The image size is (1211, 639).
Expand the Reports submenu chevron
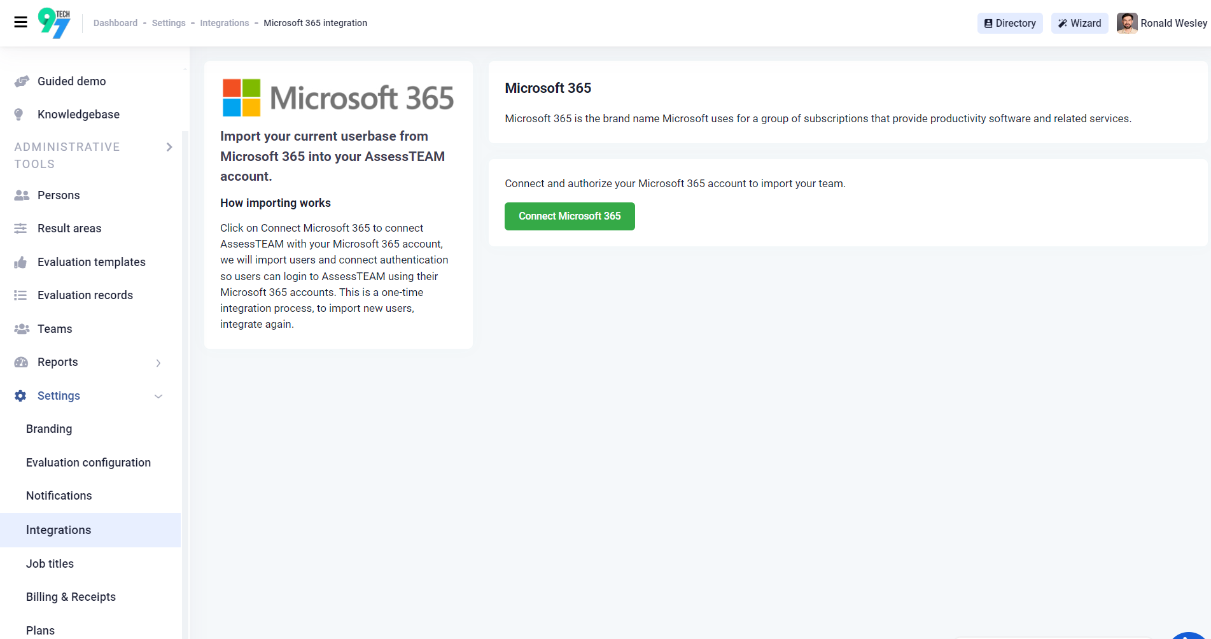coord(158,363)
